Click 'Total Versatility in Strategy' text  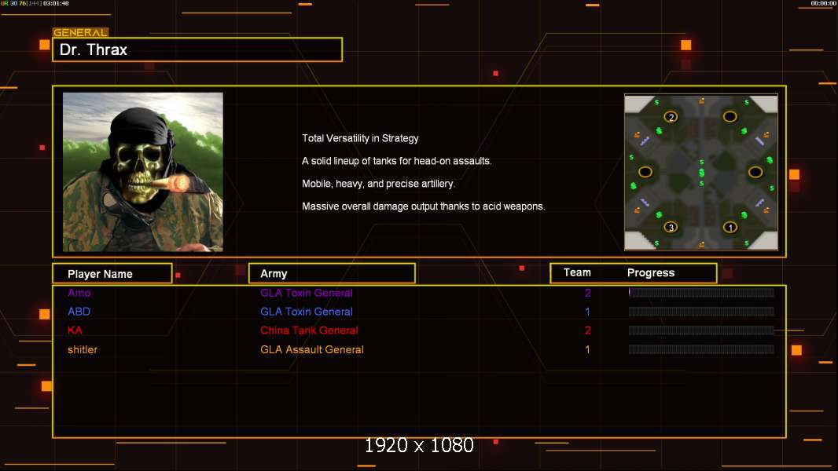360,138
